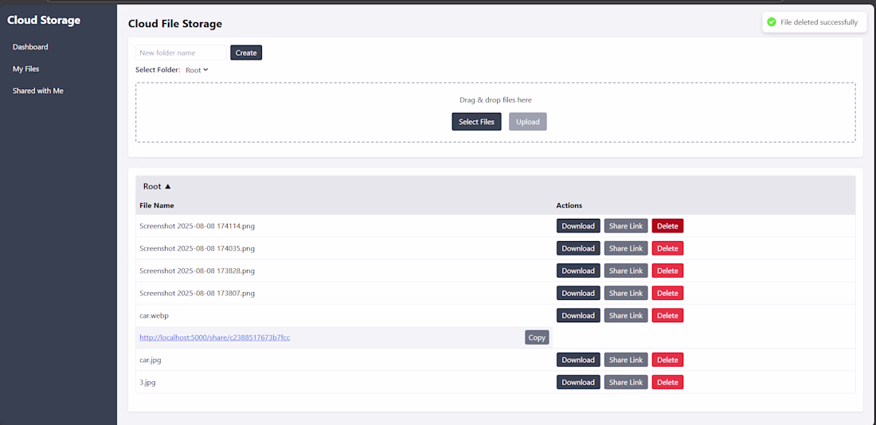Delete Screenshot 2025-08-08 173828.png

[667, 271]
